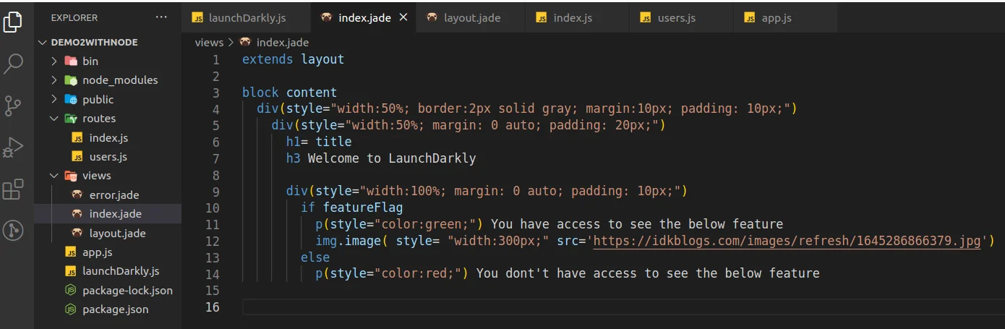
Task: Collapse the DEMO2WITHNODE root folder
Action: coord(43,42)
